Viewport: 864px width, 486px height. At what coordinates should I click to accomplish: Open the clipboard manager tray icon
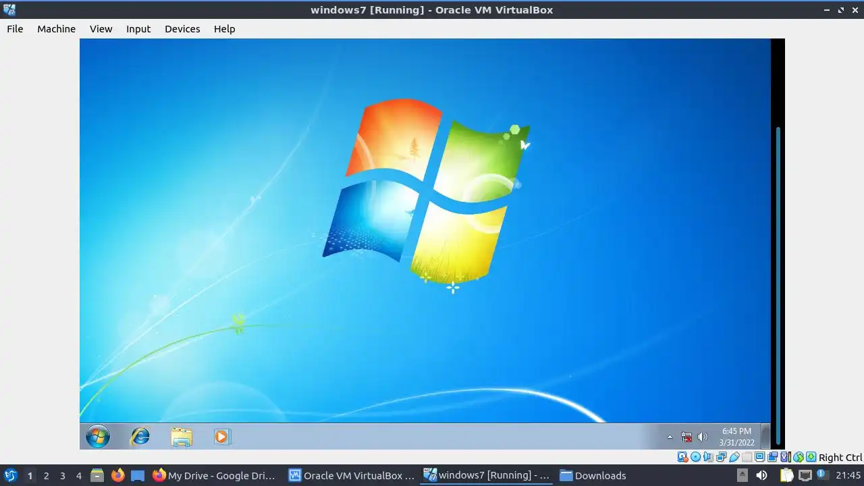[786, 475]
